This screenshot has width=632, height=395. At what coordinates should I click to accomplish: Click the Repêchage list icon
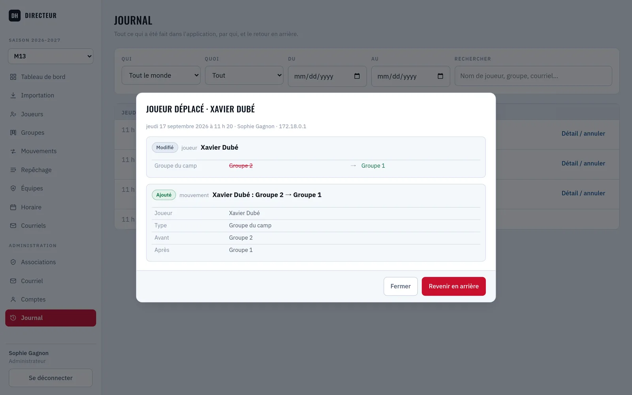click(x=13, y=170)
